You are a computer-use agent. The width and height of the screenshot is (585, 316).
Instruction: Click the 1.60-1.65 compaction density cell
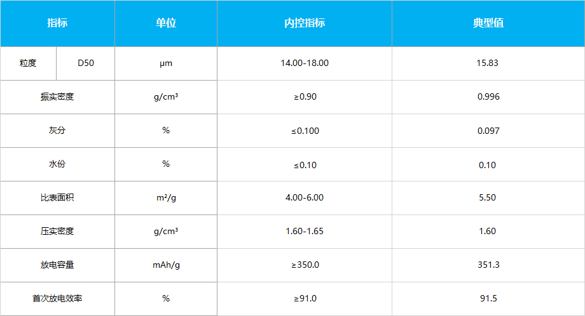pyautogui.click(x=305, y=231)
